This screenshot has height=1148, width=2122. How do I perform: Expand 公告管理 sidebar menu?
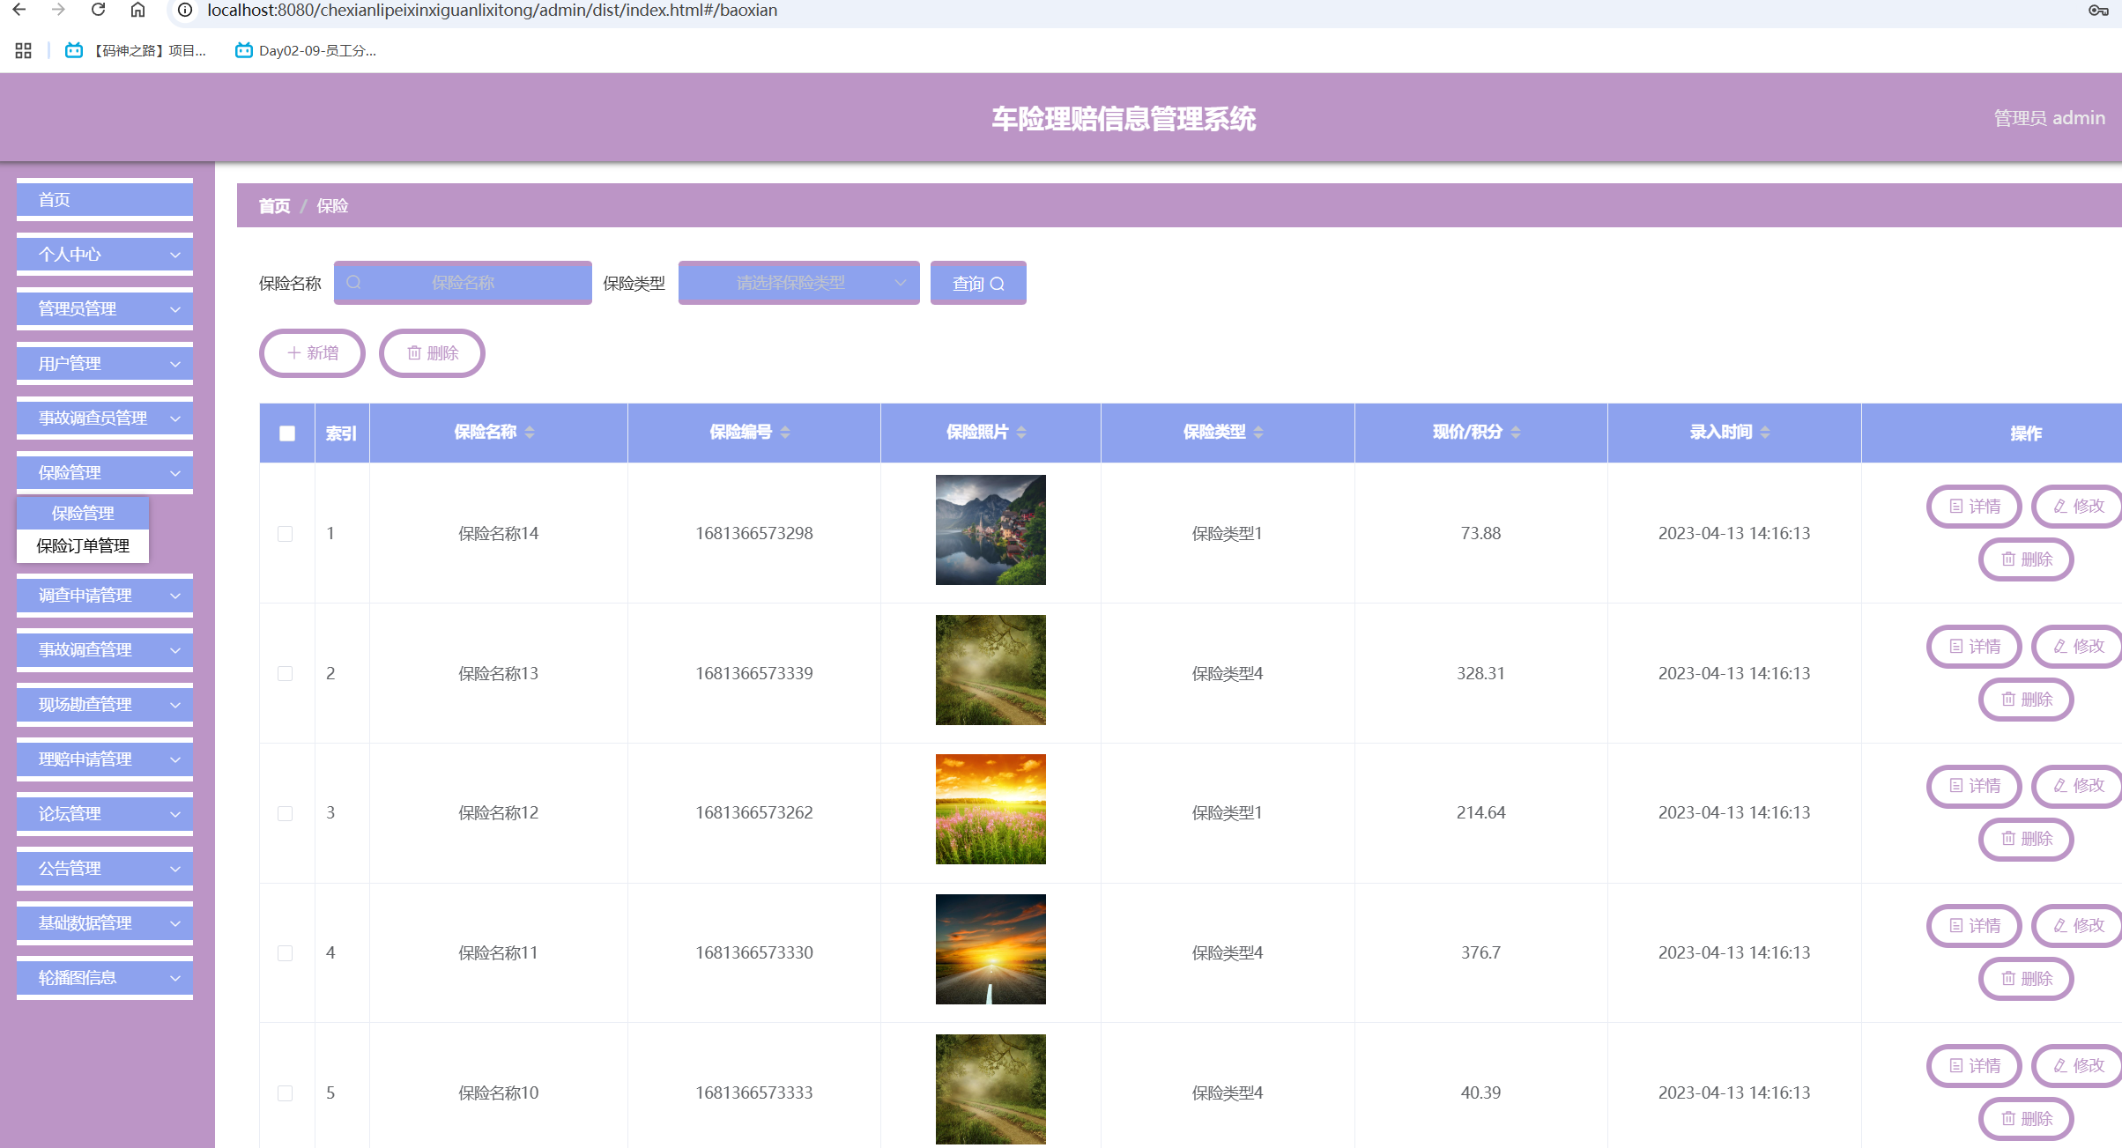[x=105, y=869]
